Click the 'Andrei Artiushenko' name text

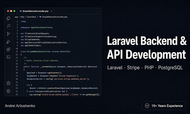pyautogui.click(x=20, y=106)
